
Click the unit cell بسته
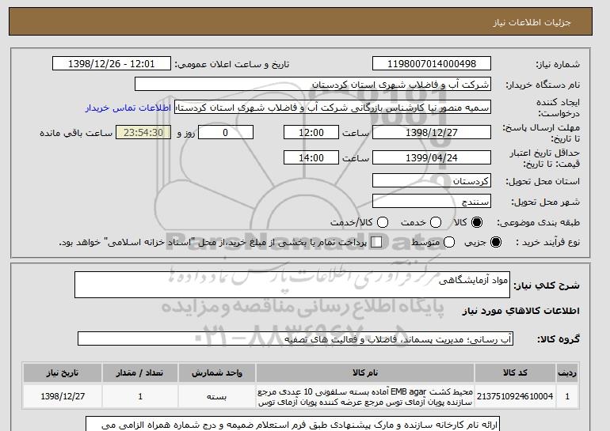tap(217, 396)
